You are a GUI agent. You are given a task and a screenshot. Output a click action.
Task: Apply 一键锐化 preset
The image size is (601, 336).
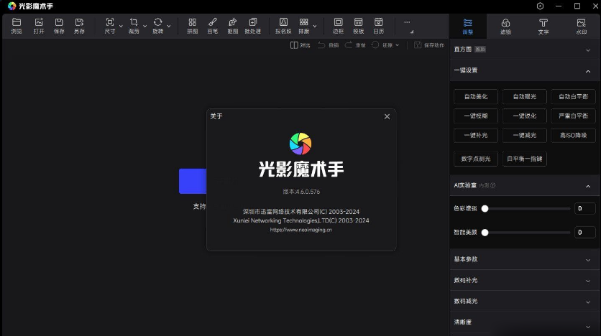coord(524,116)
